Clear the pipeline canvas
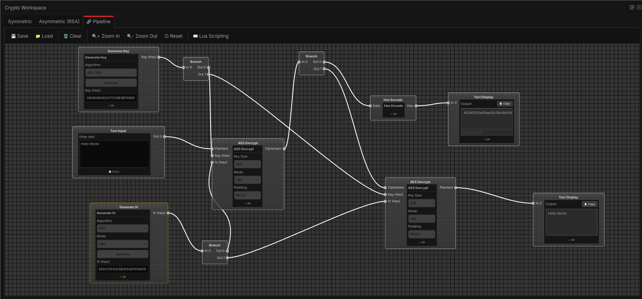This screenshot has height=299, width=642. pyautogui.click(x=73, y=36)
